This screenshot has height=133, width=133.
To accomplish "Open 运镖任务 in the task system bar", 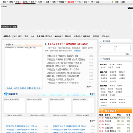I will pyautogui.click(x=77, y=37).
